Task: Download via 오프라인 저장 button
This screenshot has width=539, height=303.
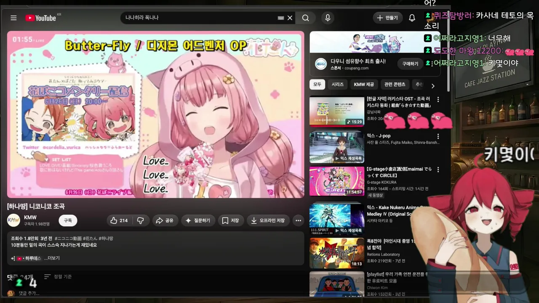Action: [268, 221]
